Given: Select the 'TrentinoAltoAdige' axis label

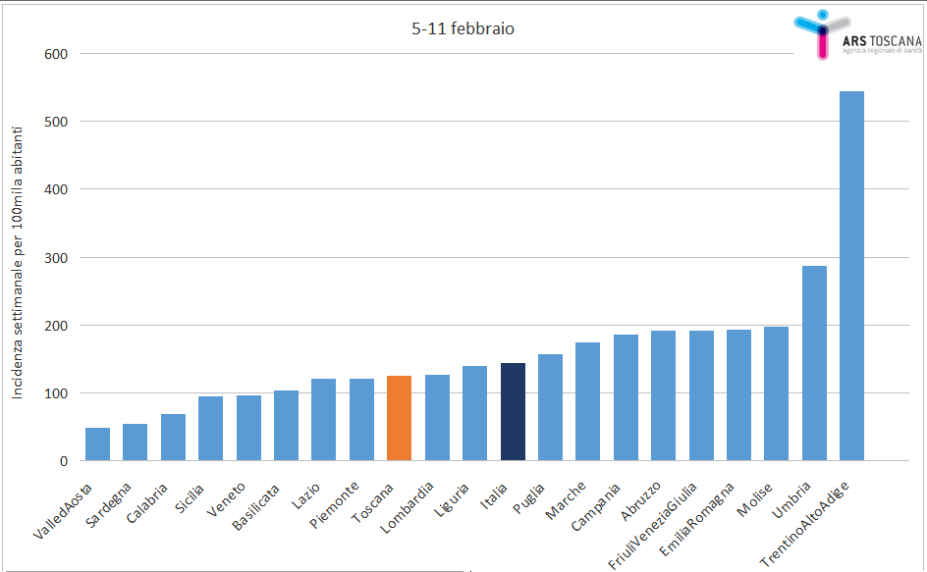Looking at the screenshot, I should 804,524.
